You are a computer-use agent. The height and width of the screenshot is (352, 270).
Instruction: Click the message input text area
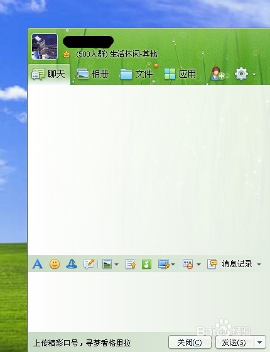148,302
